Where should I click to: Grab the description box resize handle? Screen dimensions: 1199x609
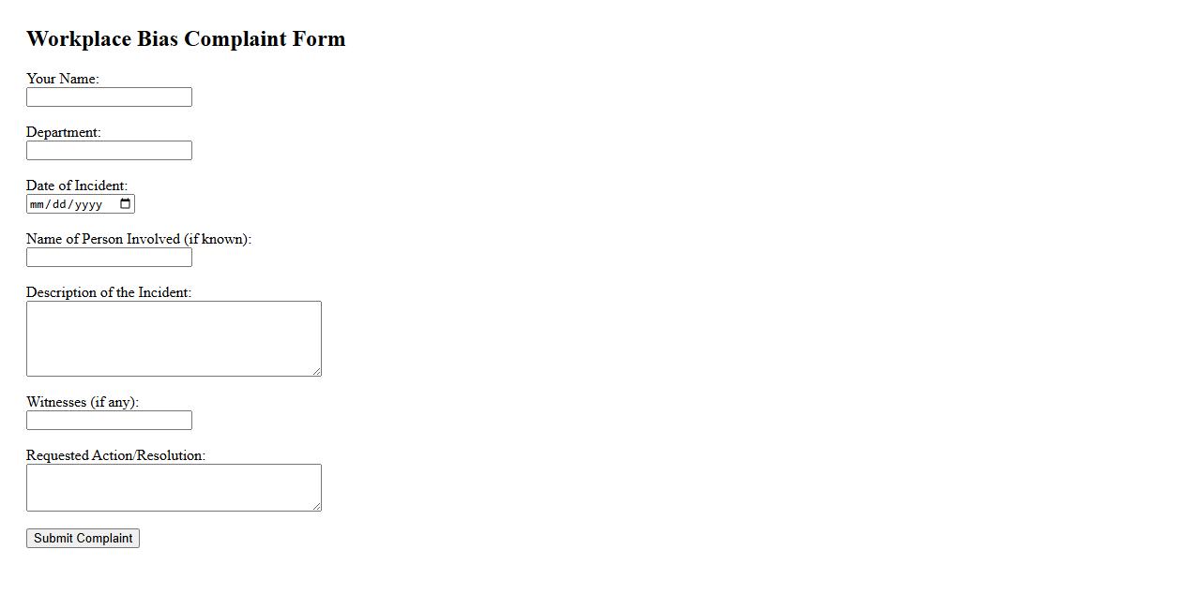pyautogui.click(x=316, y=371)
